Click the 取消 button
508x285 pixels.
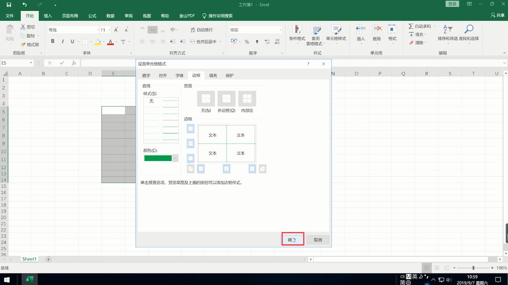point(318,240)
